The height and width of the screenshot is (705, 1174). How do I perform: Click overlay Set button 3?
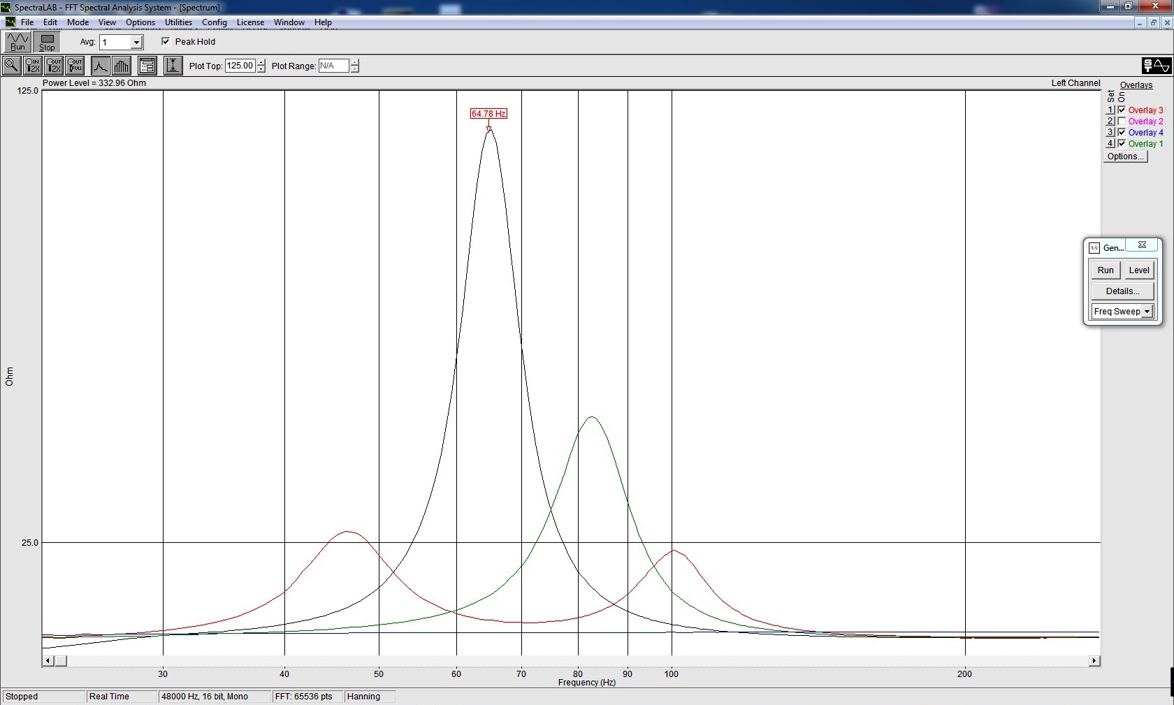coord(1110,133)
